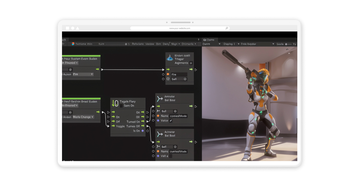Click the Is On purple output port
The width and height of the screenshot is (359, 187).
[x=142, y=131]
